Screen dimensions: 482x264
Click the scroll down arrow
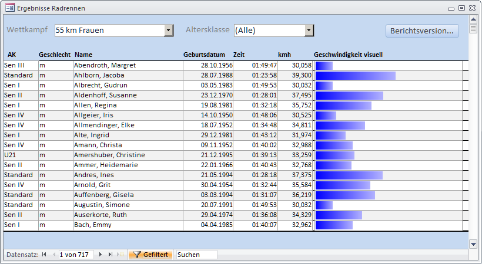(x=473, y=243)
